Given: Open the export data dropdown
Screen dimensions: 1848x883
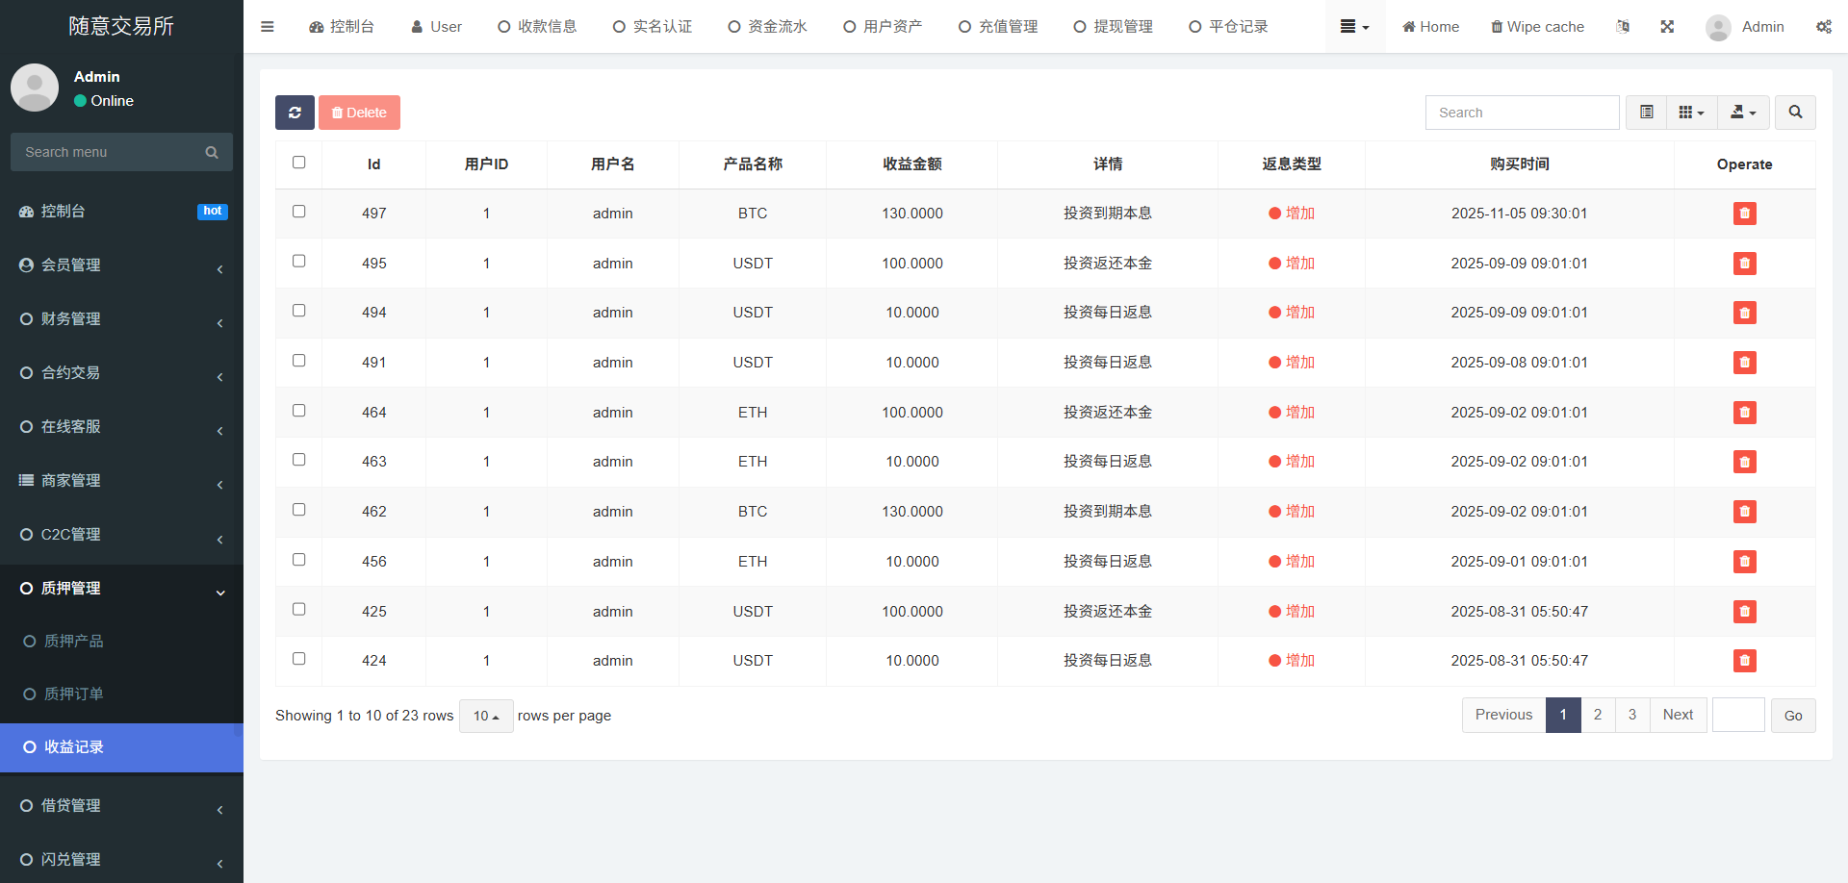Looking at the screenshot, I should click(1743, 113).
